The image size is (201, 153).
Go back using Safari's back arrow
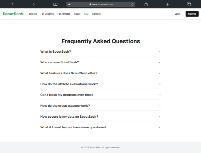(12, 4)
